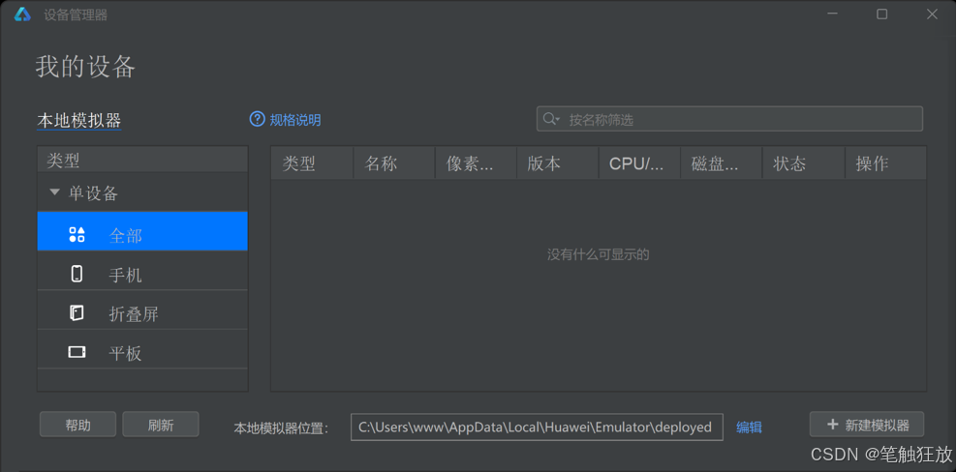The image size is (957, 472).
Task: Select the 全部 device category
Action: 142,231
